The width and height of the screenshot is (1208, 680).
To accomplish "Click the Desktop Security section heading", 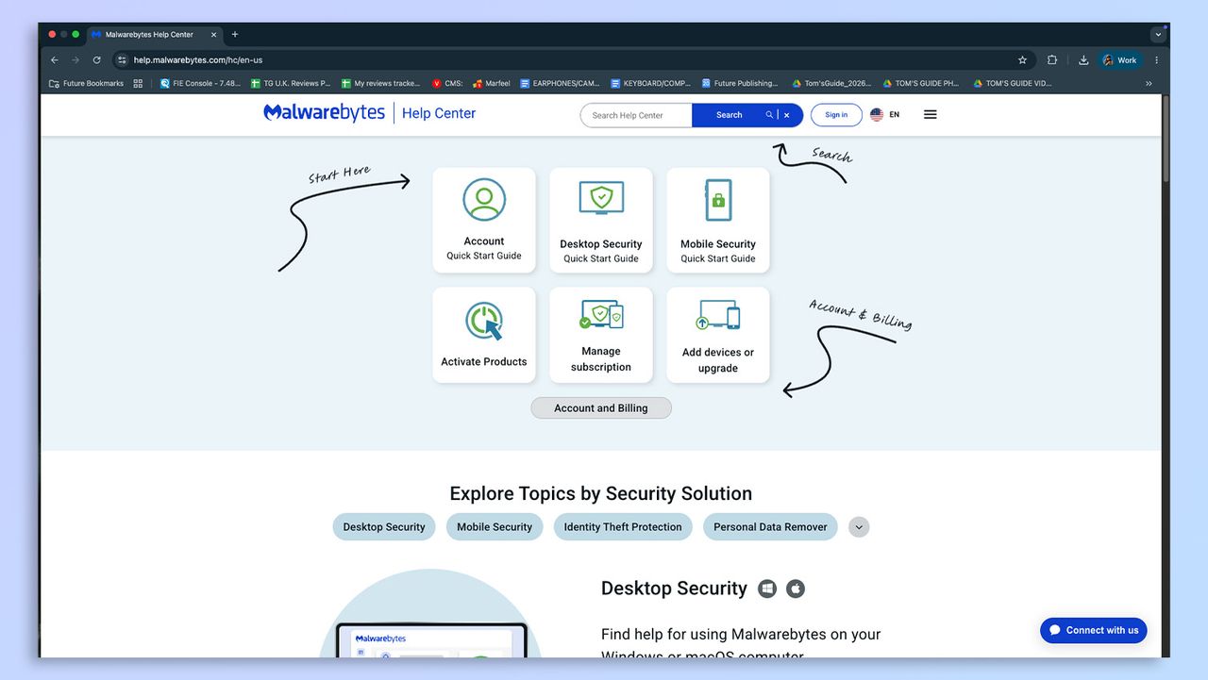I will coord(674,589).
